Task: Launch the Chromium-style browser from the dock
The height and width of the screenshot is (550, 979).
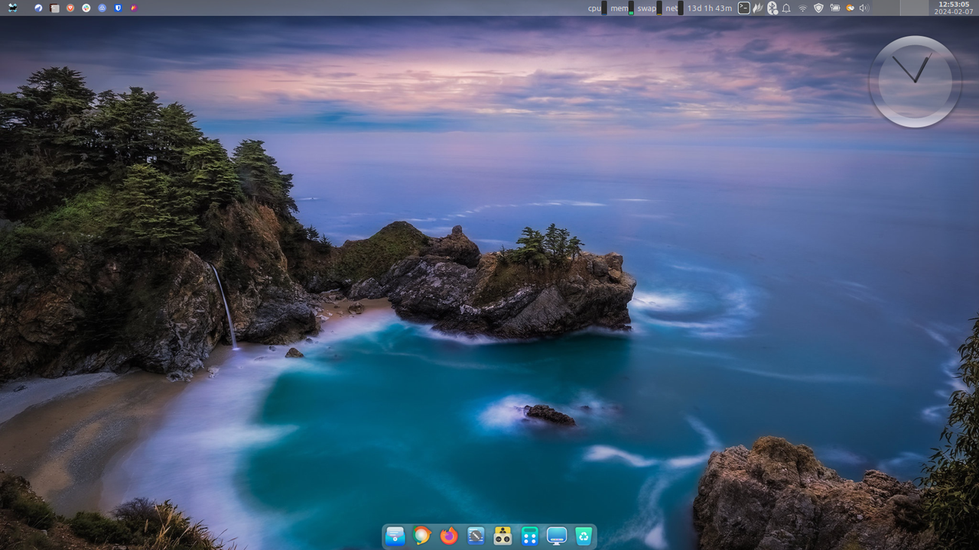Action: point(421,536)
